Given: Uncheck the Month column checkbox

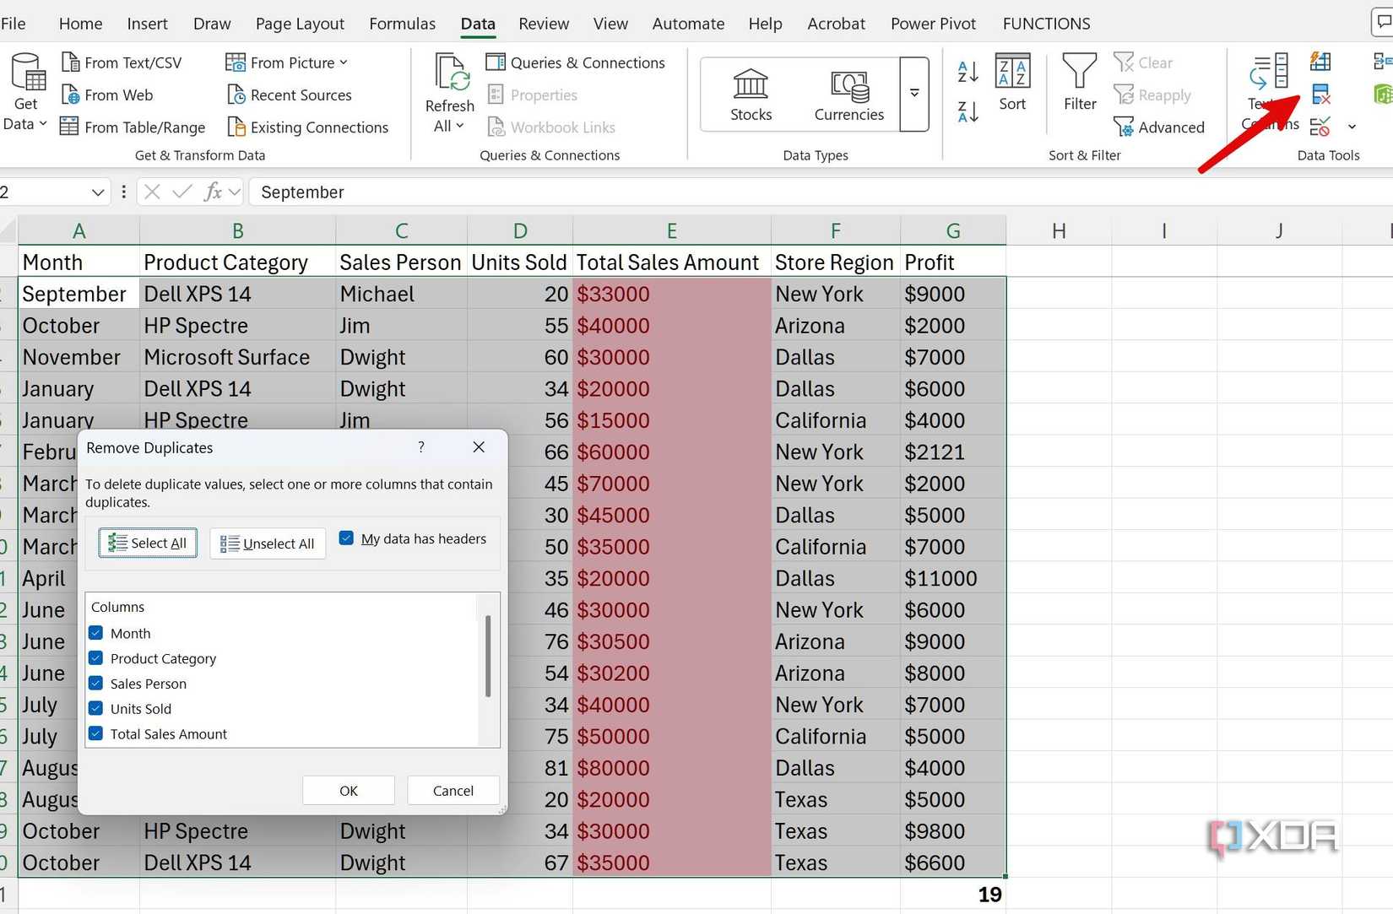Looking at the screenshot, I should [x=95, y=632].
